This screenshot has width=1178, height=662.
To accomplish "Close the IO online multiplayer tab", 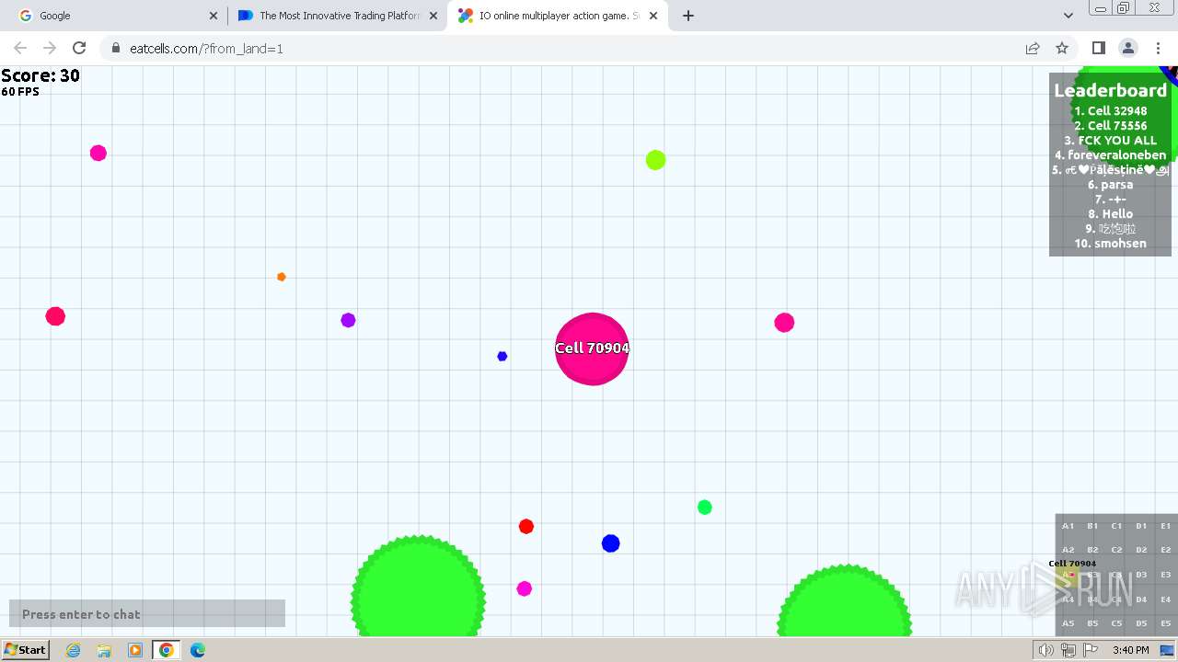I will [x=653, y=16].
